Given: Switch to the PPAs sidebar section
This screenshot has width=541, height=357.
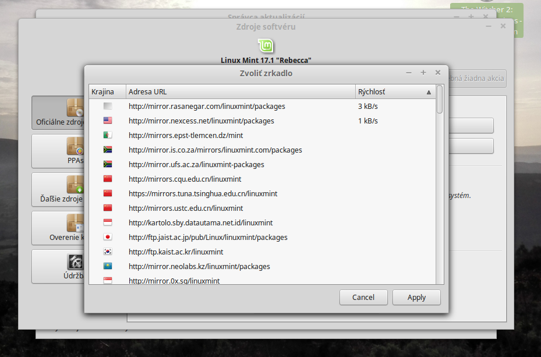Looking at the screenshot, I should pos(59,151).
